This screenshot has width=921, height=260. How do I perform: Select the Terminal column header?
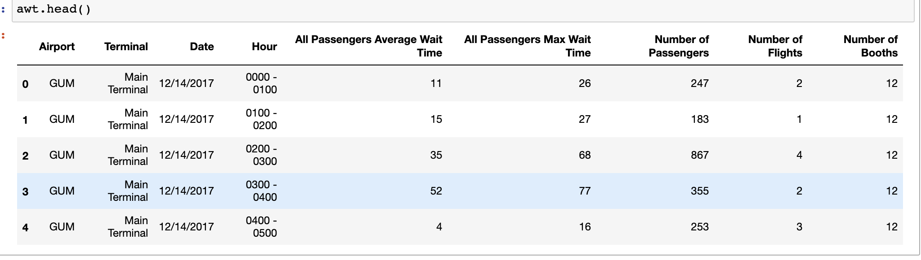click(126, 47)
